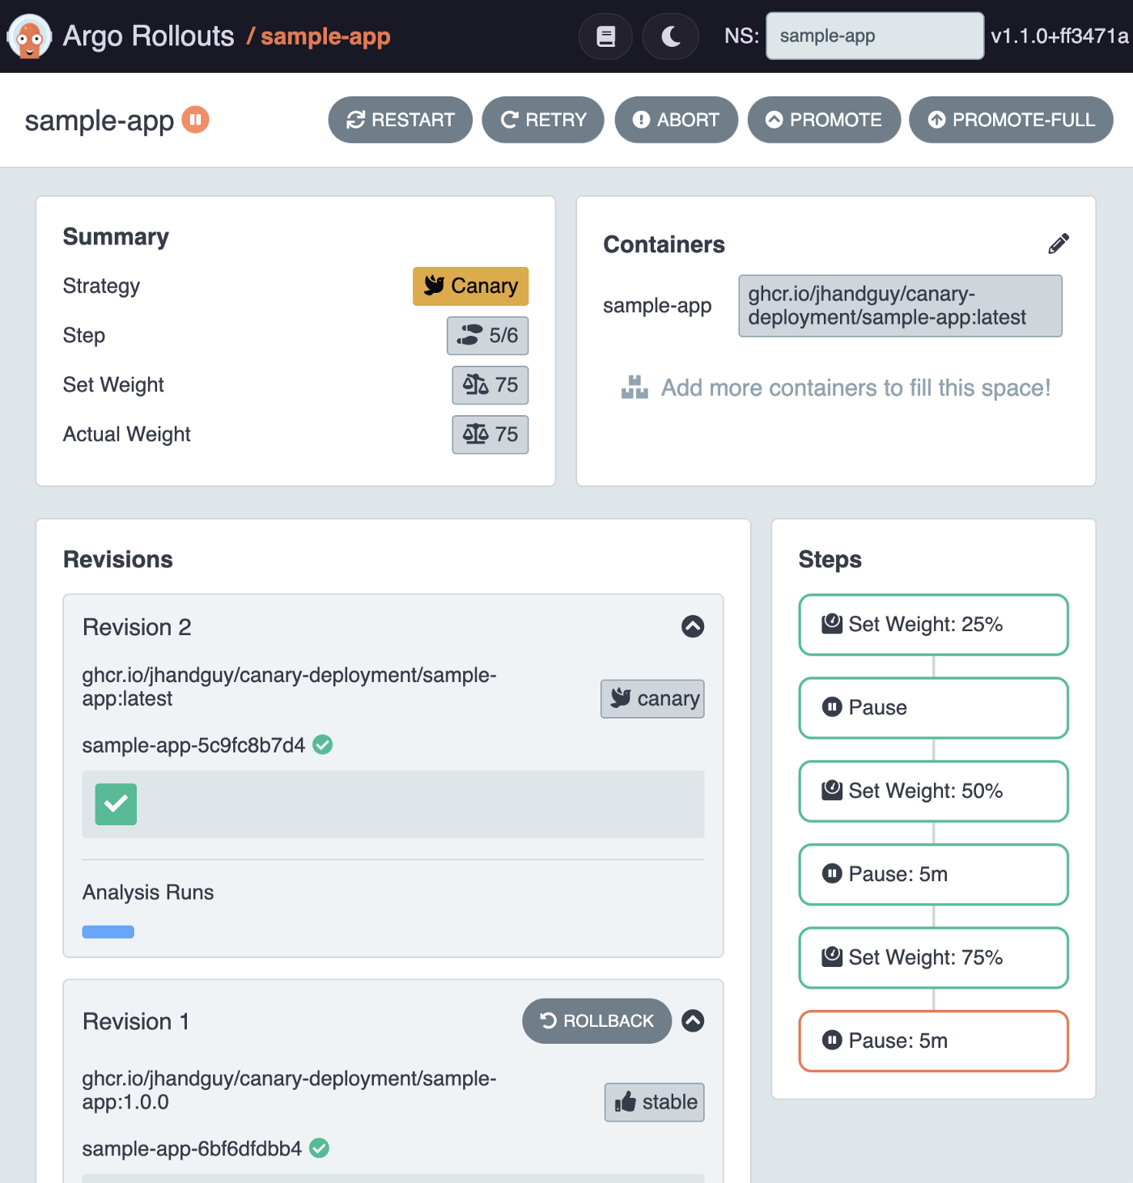Click the RETRY button
The height and width of the screenshot is (1183, 1133).
coord(543,120)
